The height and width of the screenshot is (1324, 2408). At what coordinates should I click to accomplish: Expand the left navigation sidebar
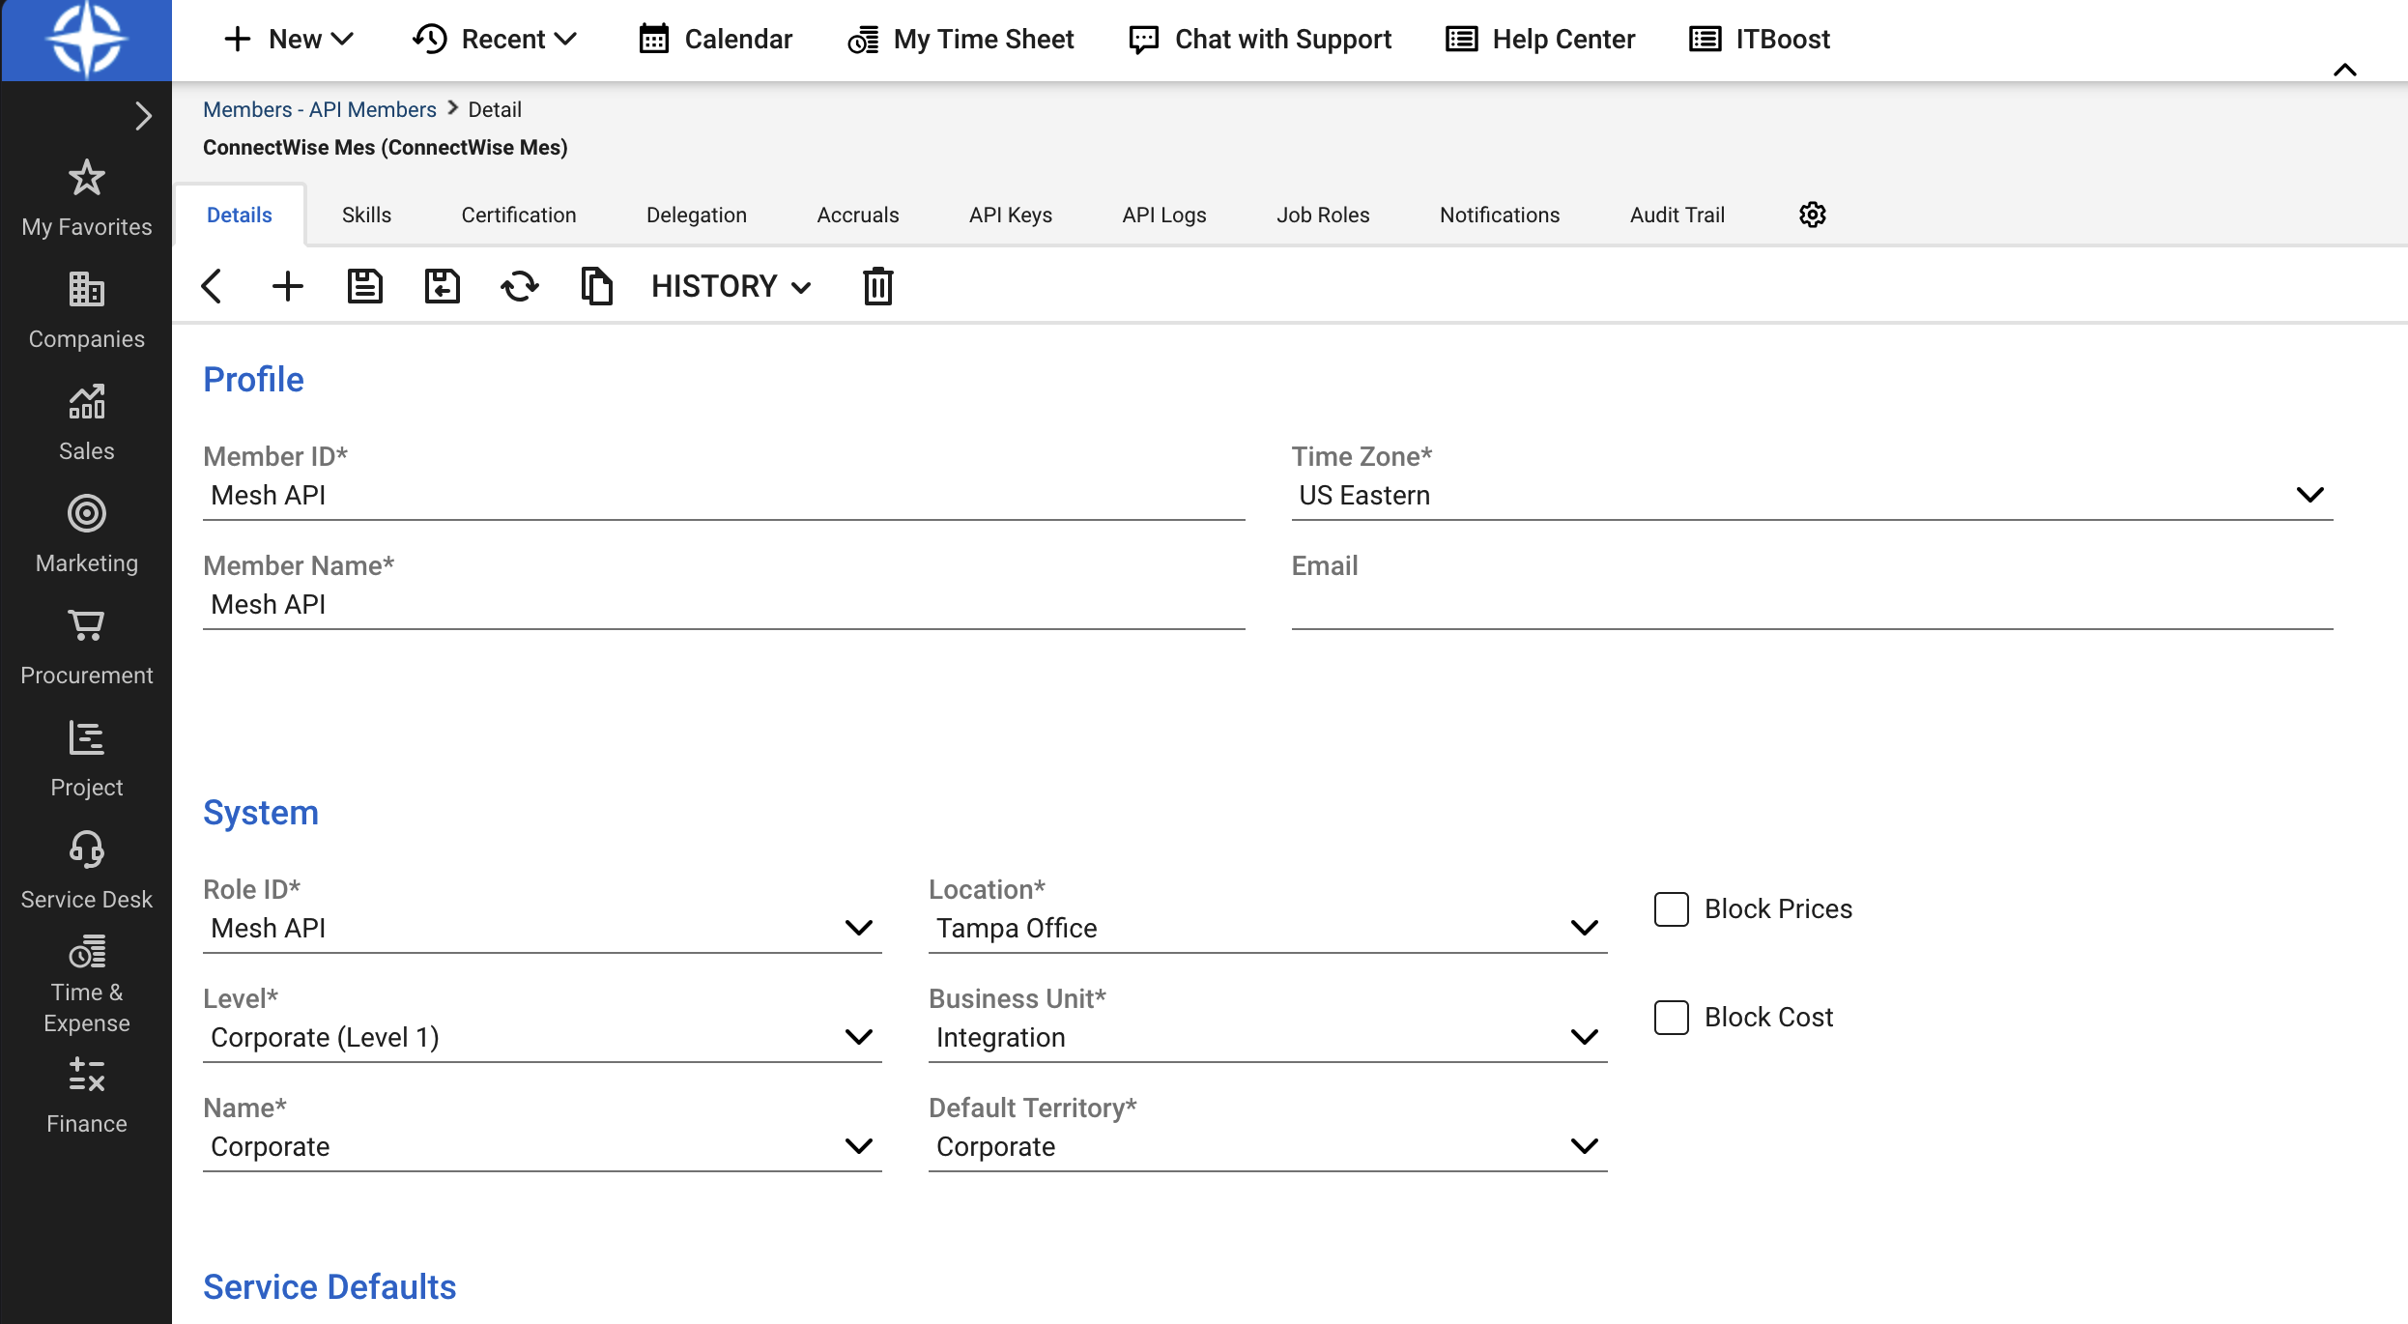(x=143, y=116)
